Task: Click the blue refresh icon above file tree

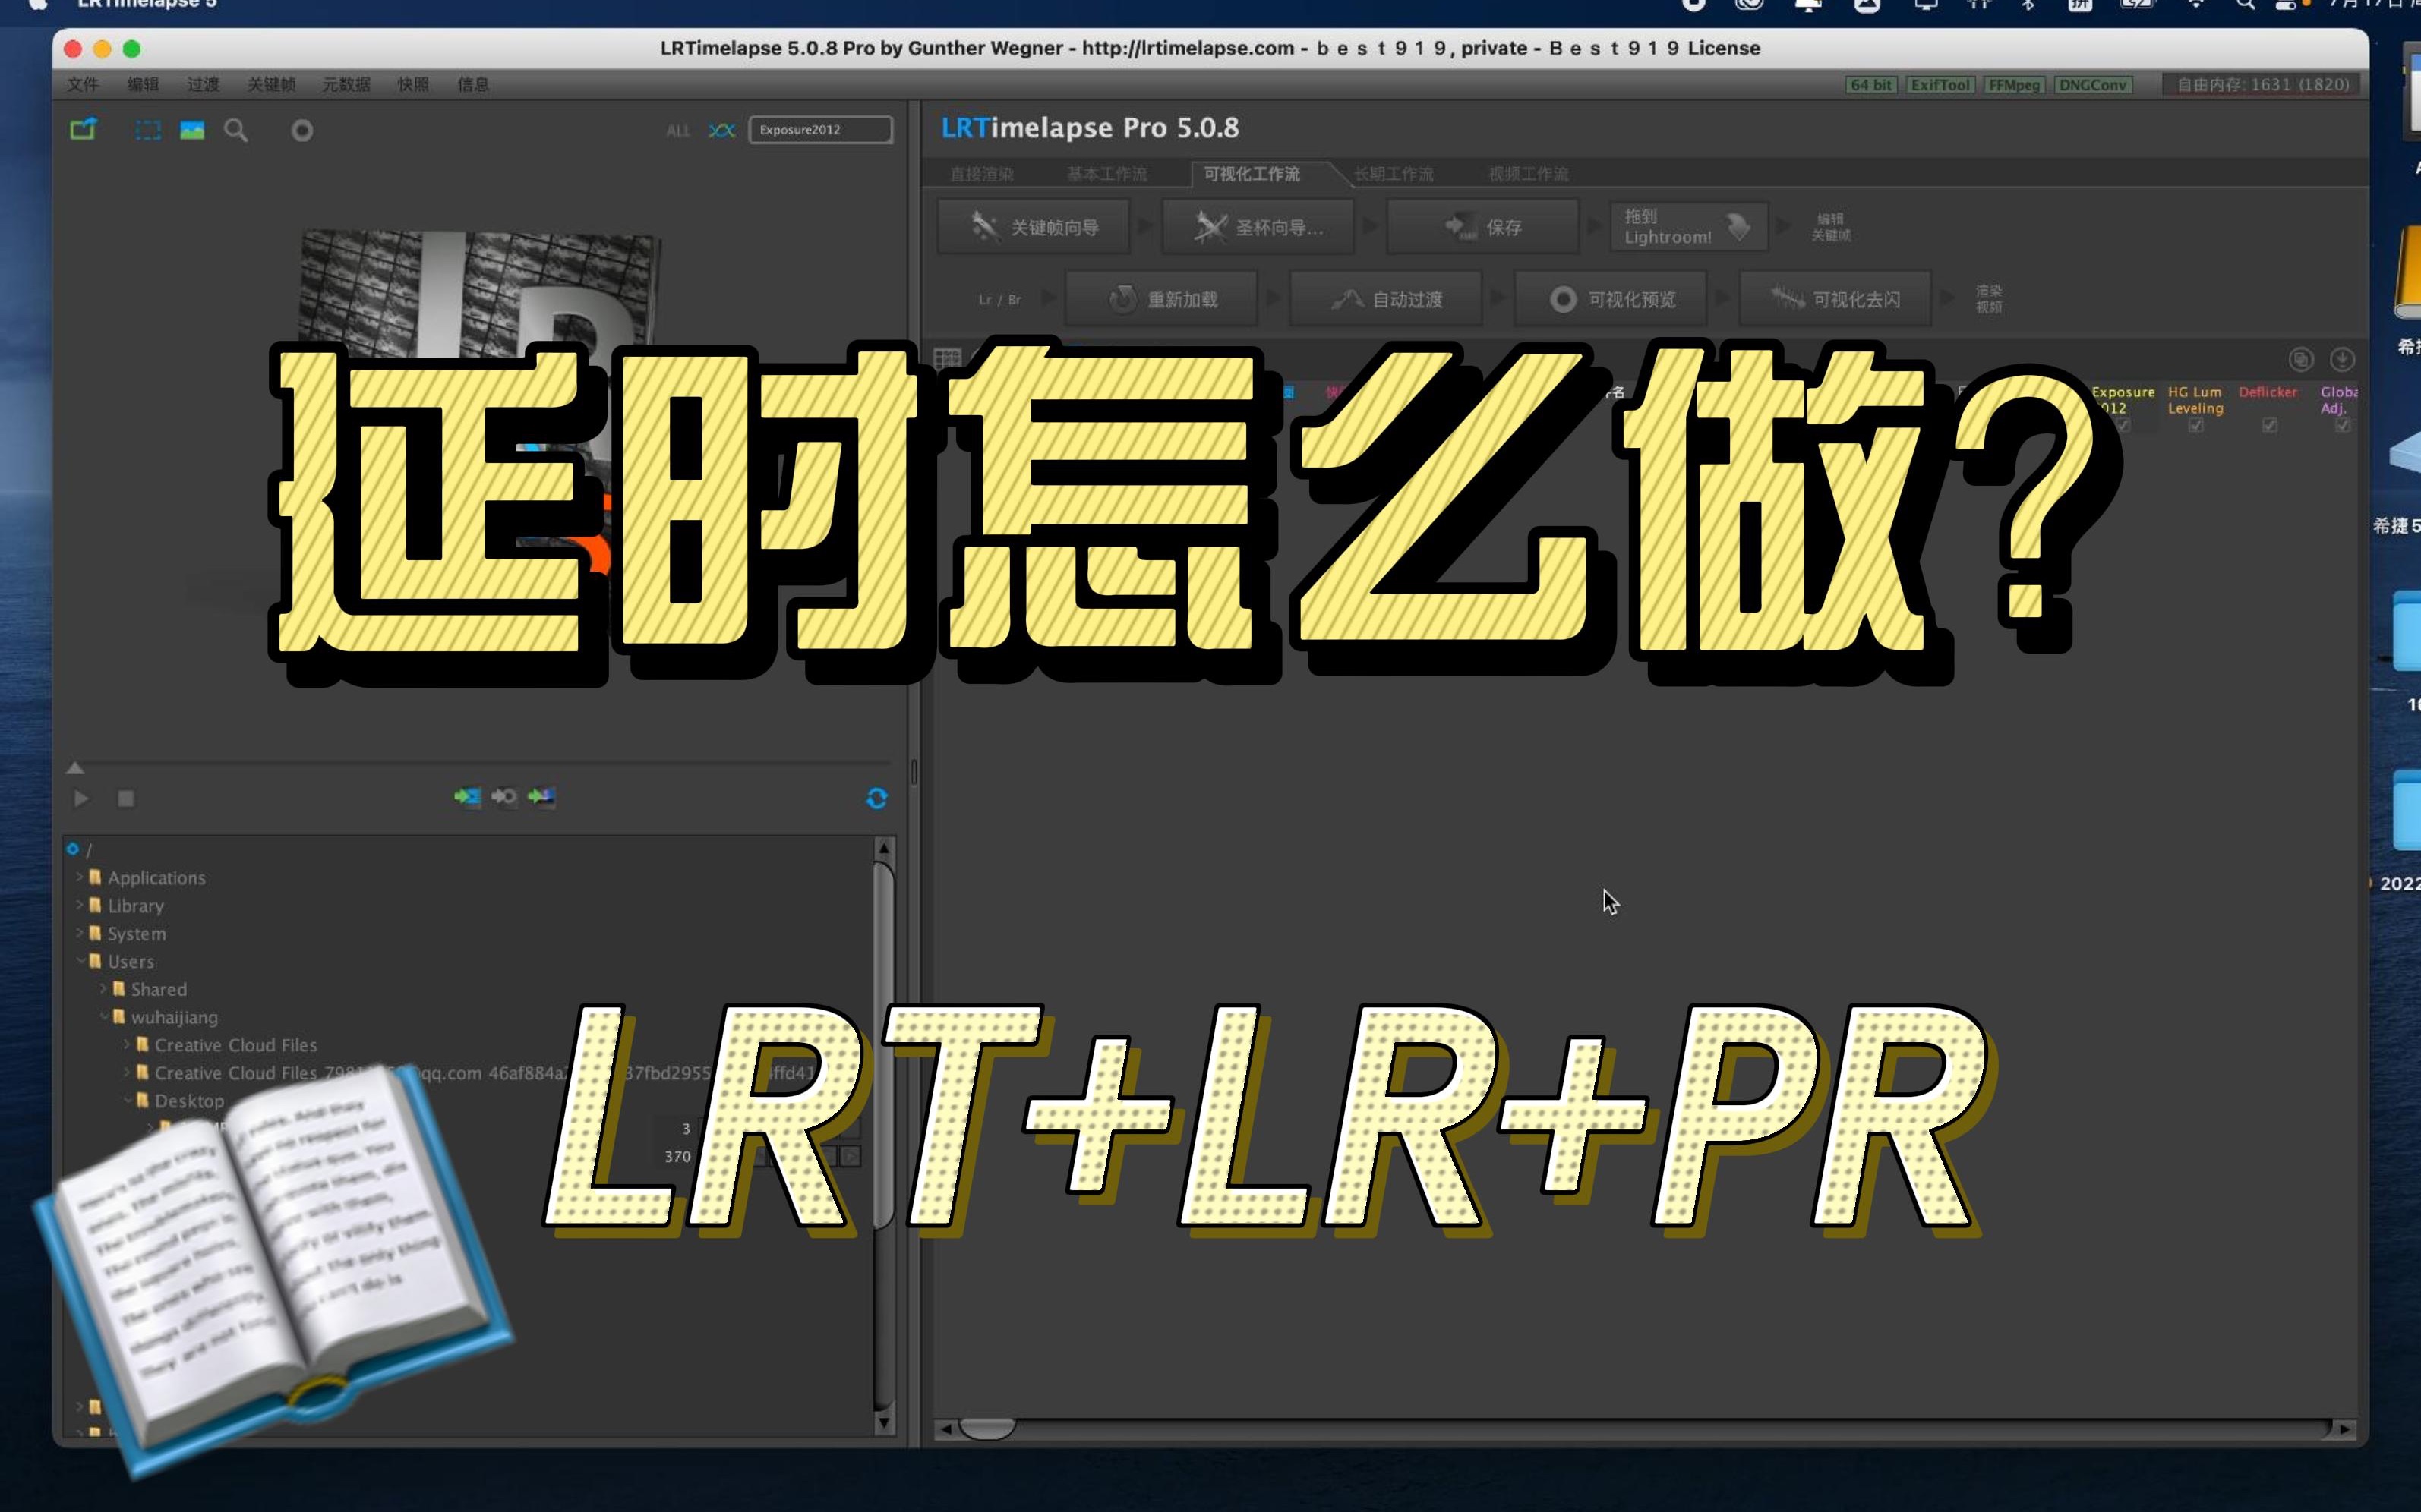Action: click(x=877, y=799)
